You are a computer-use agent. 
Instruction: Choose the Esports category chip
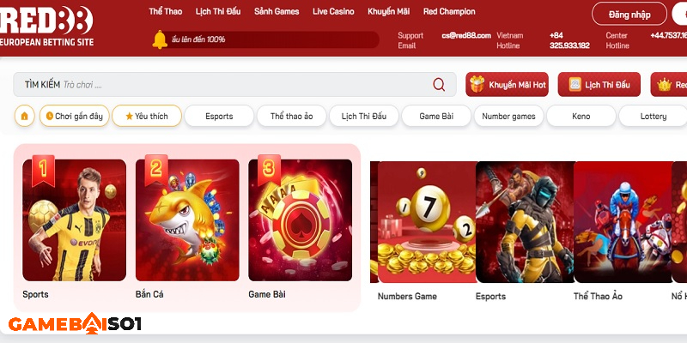pyautogui.click(x=219, y=116)
